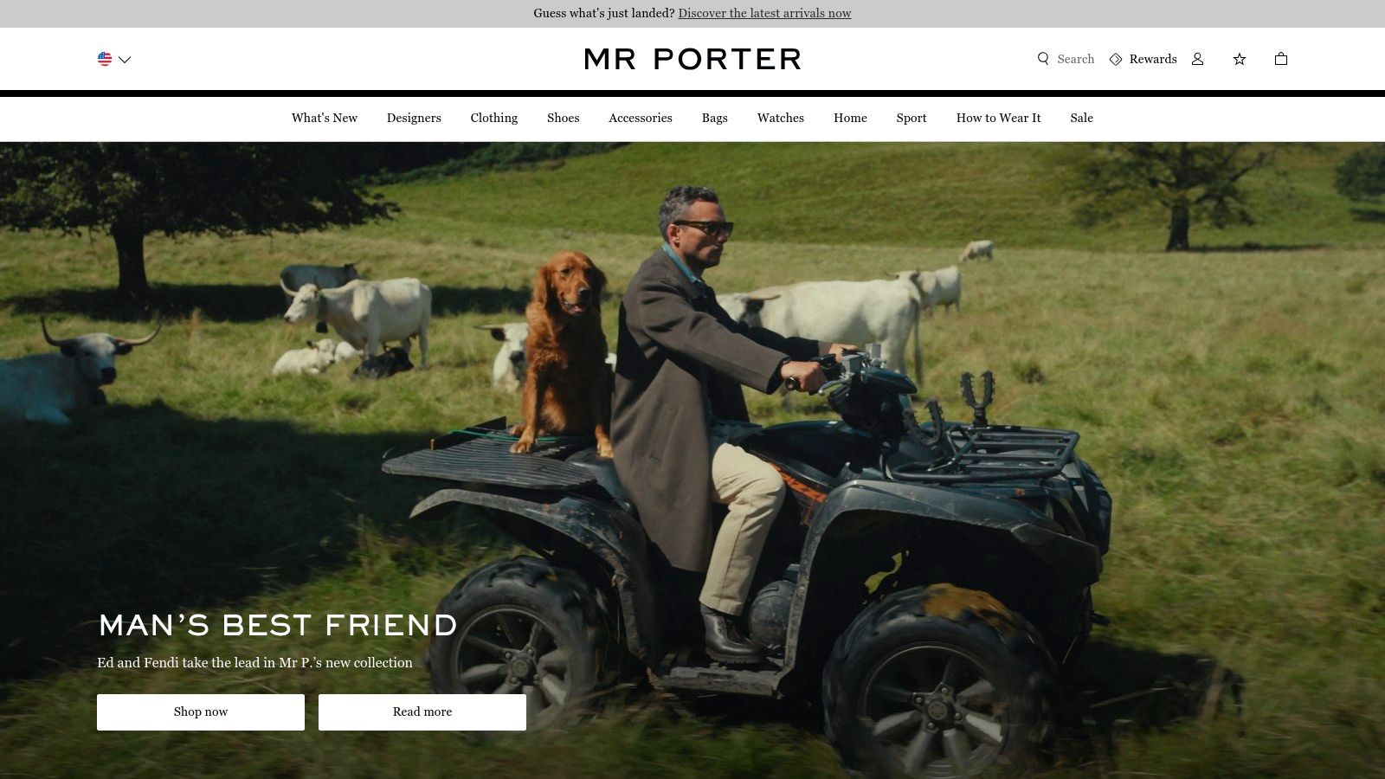The image size is (1385, 779).
Task: Click the US flag icon
Action: tap(105, 59)
